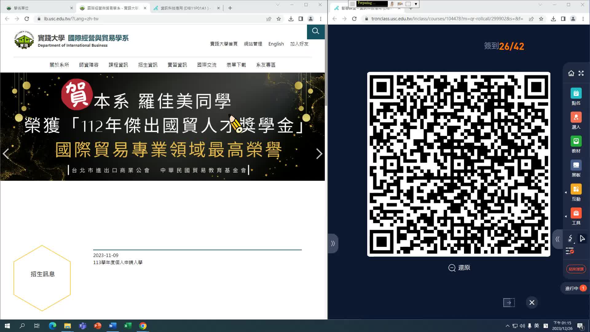Viewport: 590px width, 332px height.
Task: Toggle the recorder microphone icon
Action: [x=392, y=4]
